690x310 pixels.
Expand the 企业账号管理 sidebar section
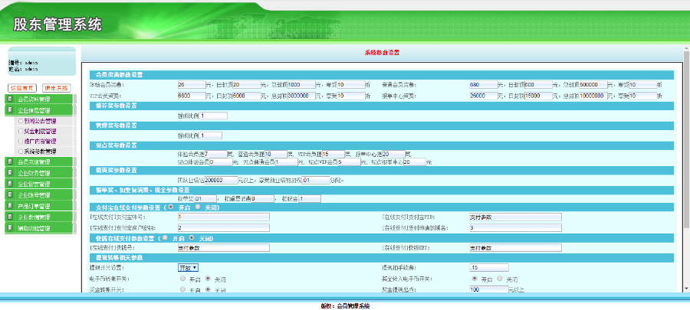coord(38,195)
